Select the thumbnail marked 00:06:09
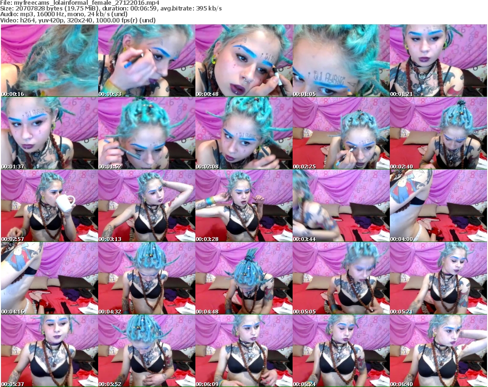This screenshot has width=488, height=387. [244, 351]
